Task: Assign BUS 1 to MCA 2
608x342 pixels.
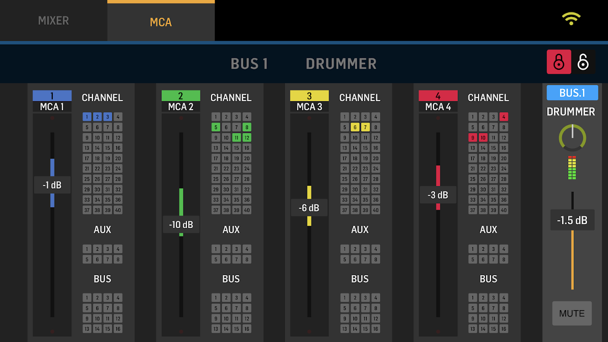Action: point(216,298)
